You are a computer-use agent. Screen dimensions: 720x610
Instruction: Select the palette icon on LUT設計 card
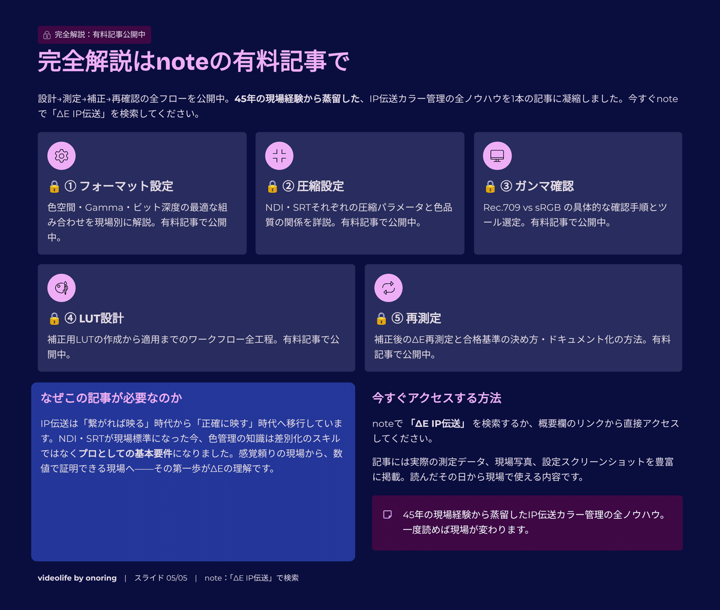pos(61,288)
